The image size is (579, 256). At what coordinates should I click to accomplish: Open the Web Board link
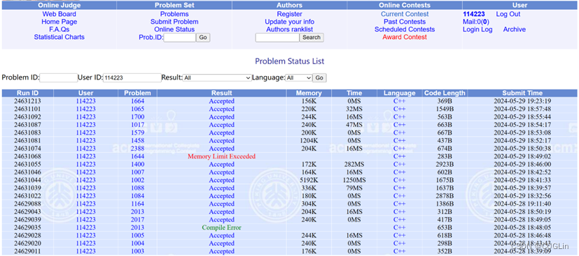(x=59, y=14)
